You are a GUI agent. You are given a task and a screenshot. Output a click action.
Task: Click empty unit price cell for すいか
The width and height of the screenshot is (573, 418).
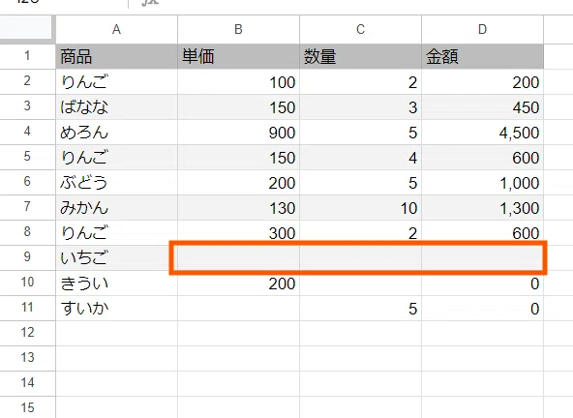(x=239, y=309)
